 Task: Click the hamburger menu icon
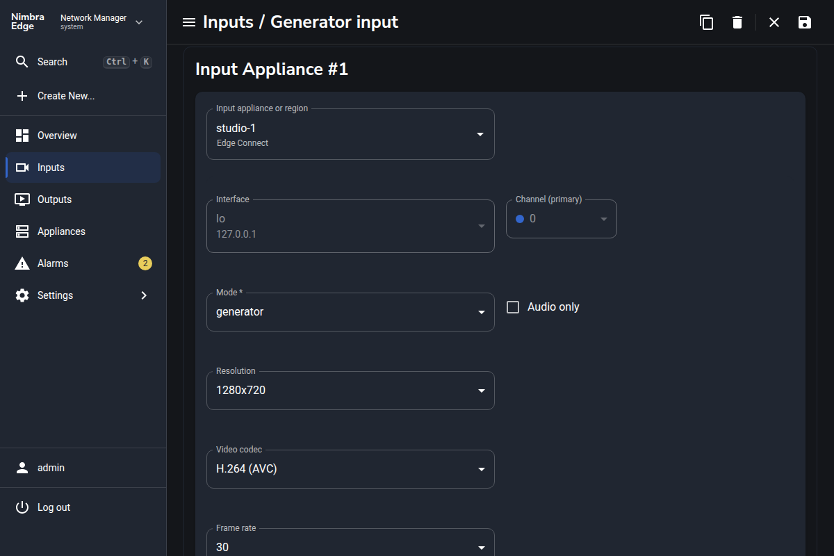[x=188, y=22]
